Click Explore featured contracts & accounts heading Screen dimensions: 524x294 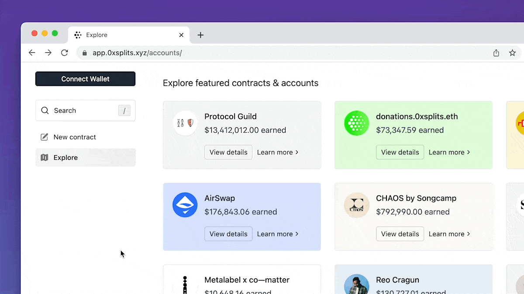coord(241,83)
